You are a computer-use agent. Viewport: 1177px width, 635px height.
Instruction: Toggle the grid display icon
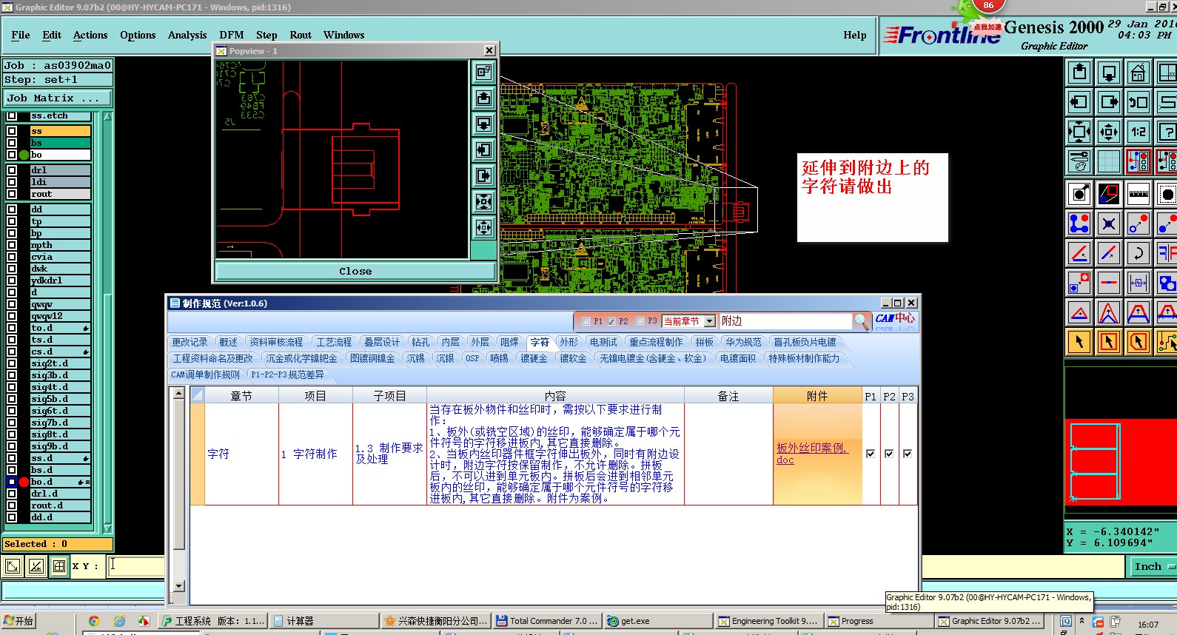[x=1109, y=161]
